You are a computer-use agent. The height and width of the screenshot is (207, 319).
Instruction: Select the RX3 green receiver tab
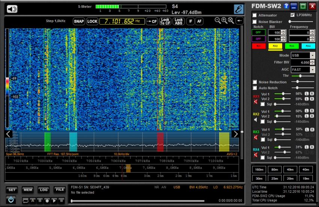[292, 46]
